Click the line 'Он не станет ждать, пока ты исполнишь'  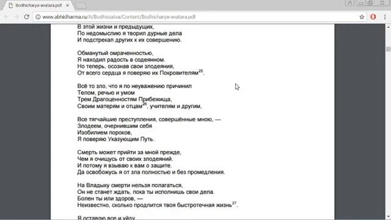[131, 192]
